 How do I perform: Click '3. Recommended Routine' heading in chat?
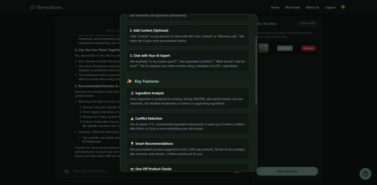[x=97, y=86]
